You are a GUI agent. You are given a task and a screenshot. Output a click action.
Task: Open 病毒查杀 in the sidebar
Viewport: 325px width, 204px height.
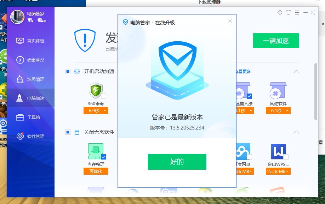coord(31,60)
